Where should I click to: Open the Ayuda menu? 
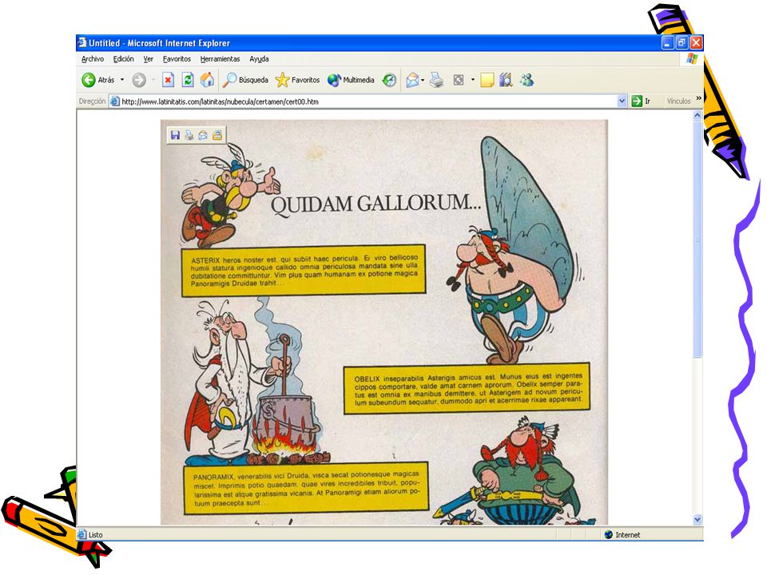click(259, 59)
